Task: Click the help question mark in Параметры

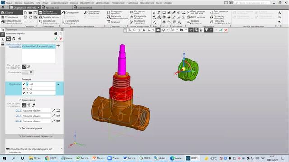Action: pyautogui.click(x=56, y=34)
